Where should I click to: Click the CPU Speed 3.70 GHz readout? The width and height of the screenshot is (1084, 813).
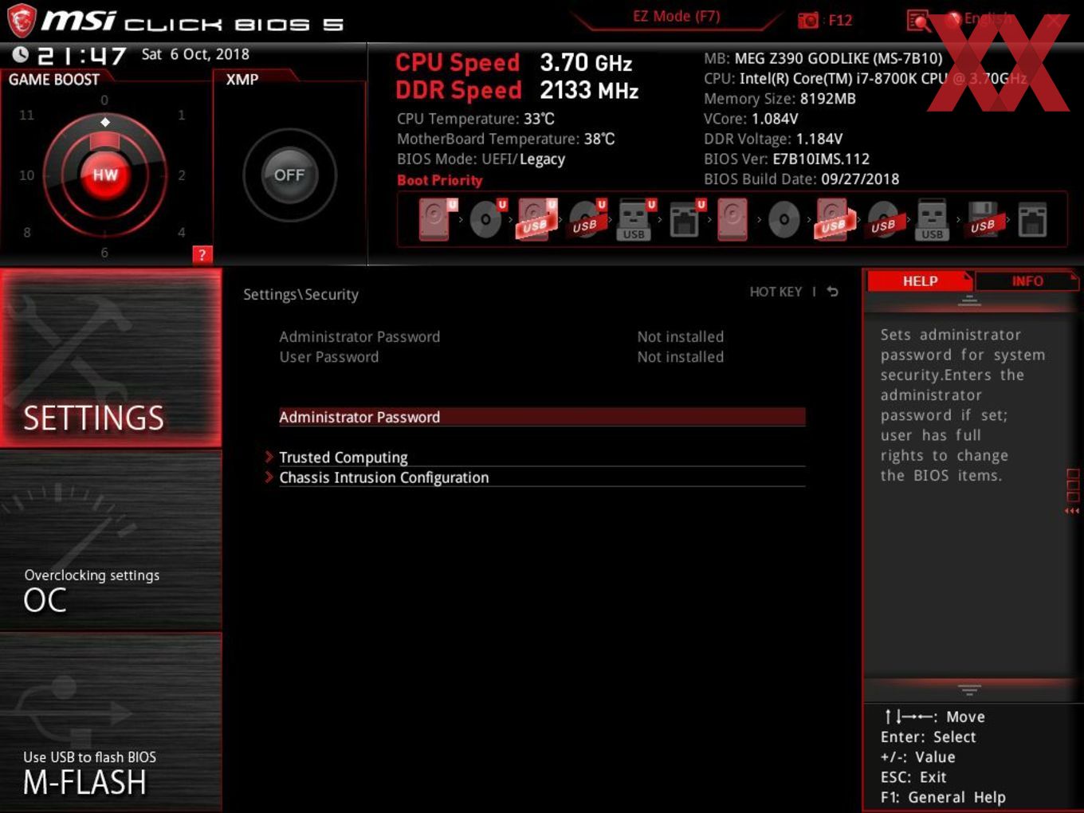pos(514,62)
